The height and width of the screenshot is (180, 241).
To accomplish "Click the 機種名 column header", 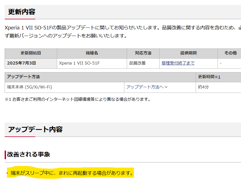I will click(x=92, y=53).
